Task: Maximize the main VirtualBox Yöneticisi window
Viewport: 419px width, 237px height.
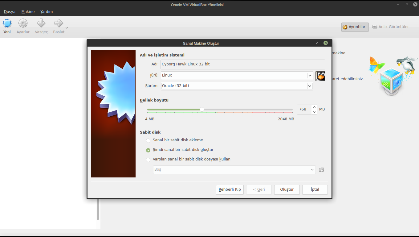Action: [407, 4]
